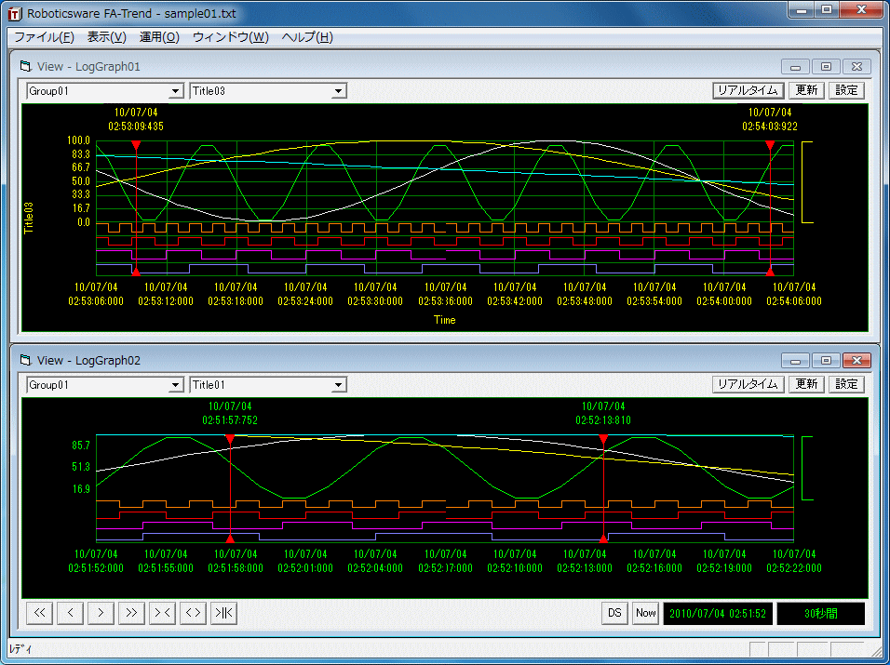The image size is (890, 665).
Task: Click green scale bracket in LogGraph02
Action: 807,468
